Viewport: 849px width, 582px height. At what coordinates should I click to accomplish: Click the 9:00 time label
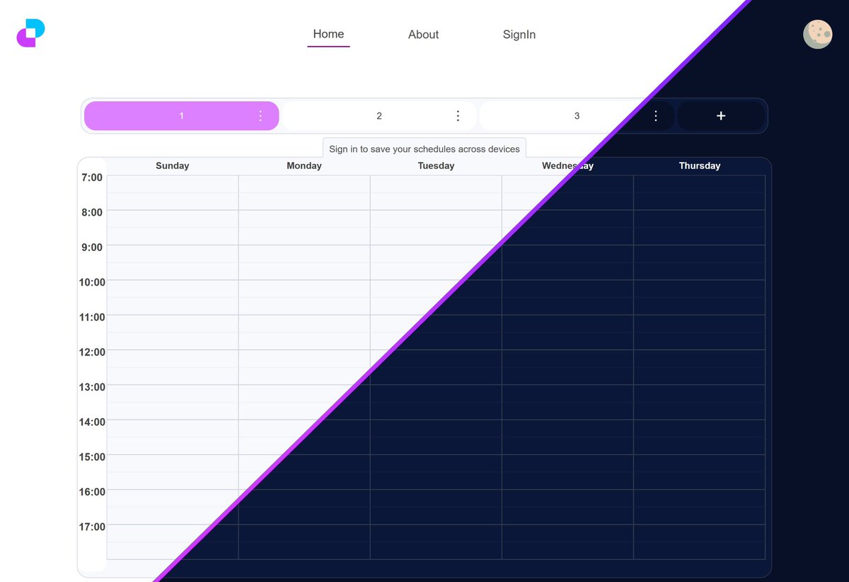[x=92, y=248]
